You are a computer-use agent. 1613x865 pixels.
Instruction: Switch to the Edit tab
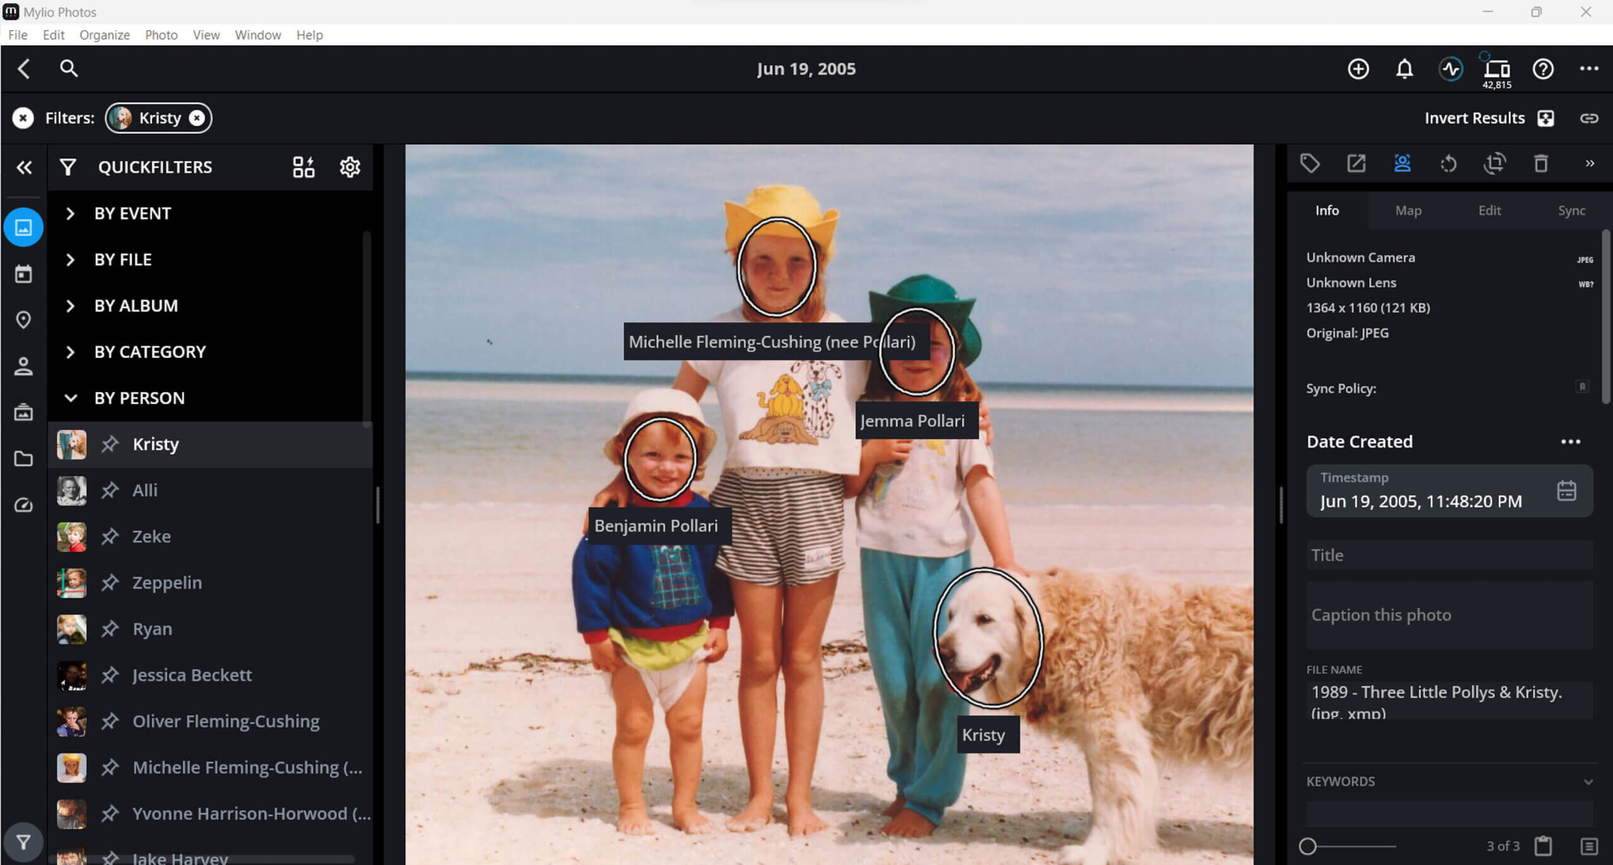pos(1489,210)
